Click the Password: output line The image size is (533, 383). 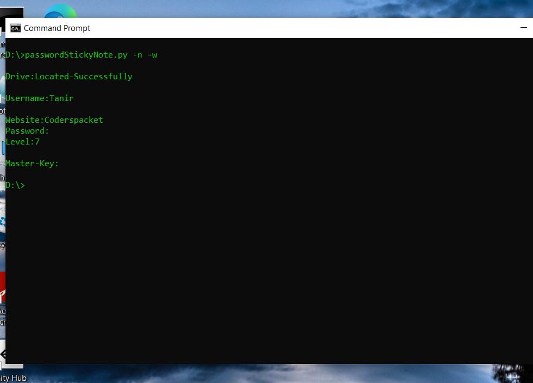point(27,131)
